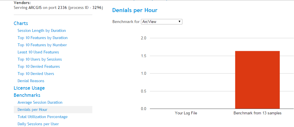The height and width of the screenshot is (127, 294).
Task: Open Top 10 Denied Features chart
Action: [39, 66]
